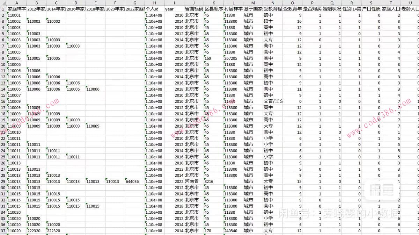The height and width of the screenshot is (235, 419).
Task: Click the '受教育程' header cell
Action: (273, 9)
